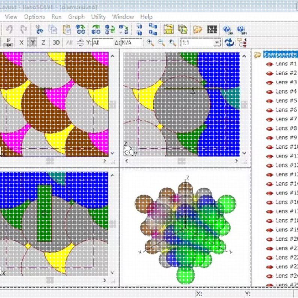Click the down arrow of top-left view scrollbar
The height and width of the screenshot is (298, 298).
(112, 153)
